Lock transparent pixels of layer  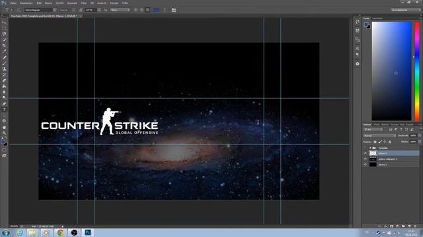pyautogui.click(x=375, y=142)
